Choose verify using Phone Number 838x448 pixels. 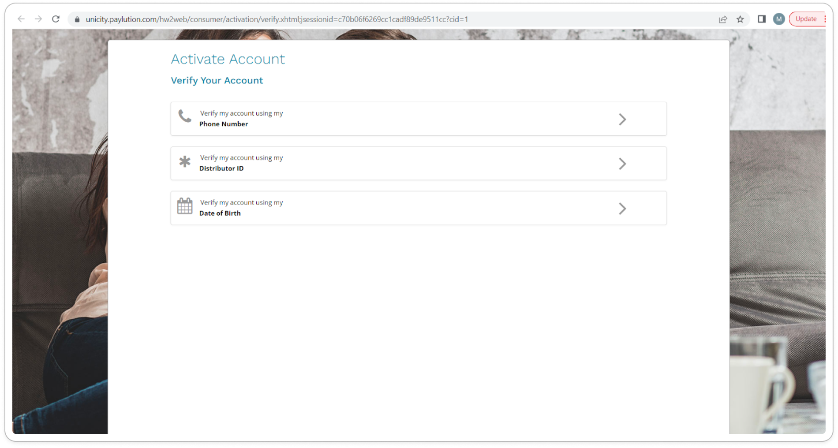419,119
